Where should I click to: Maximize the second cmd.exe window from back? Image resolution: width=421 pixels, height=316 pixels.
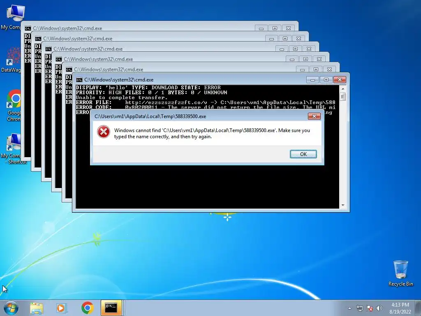pyautogui.click(x=285, y=38)
